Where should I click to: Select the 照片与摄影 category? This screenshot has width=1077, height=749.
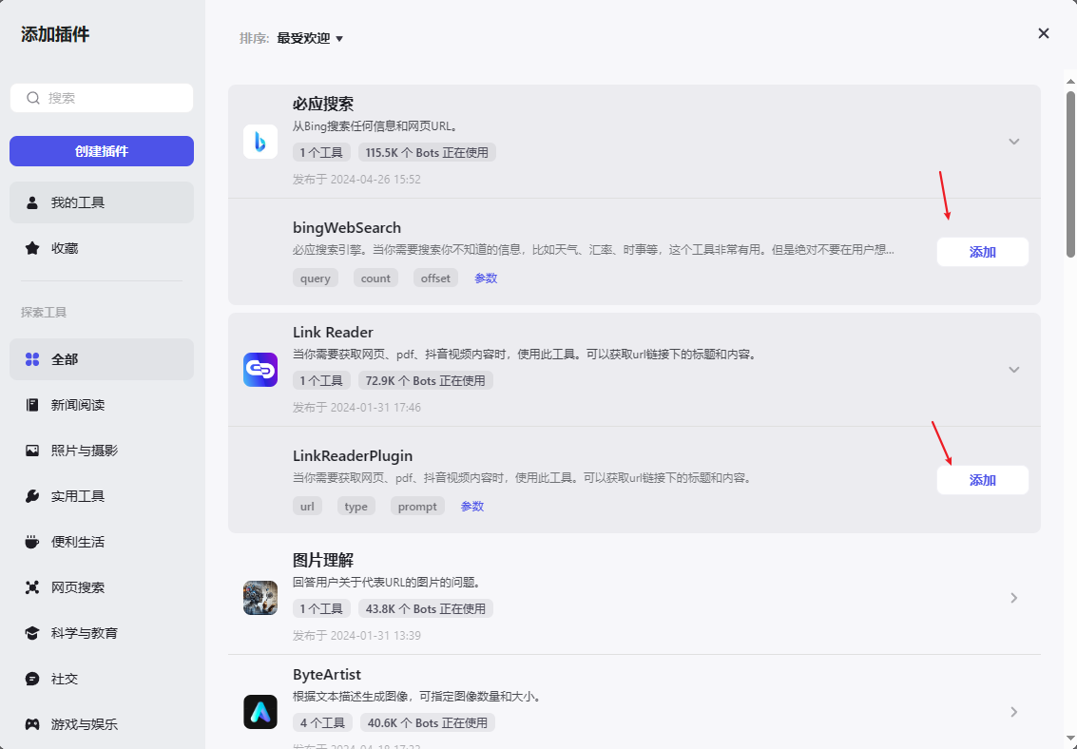102,451
